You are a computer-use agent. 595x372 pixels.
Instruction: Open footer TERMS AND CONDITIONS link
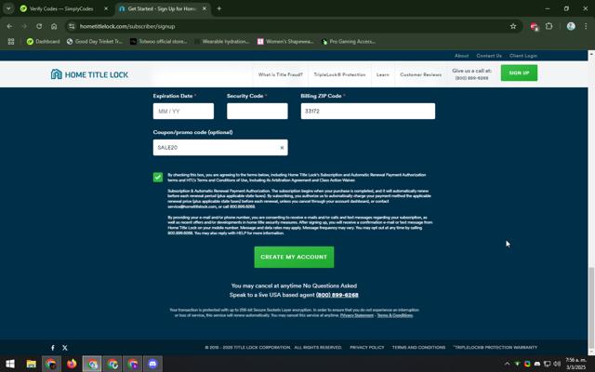[418, 347]
